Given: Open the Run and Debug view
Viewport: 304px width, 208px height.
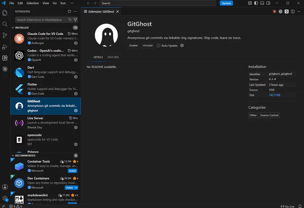Looking at the screenshot, I should tap(5, 47).
